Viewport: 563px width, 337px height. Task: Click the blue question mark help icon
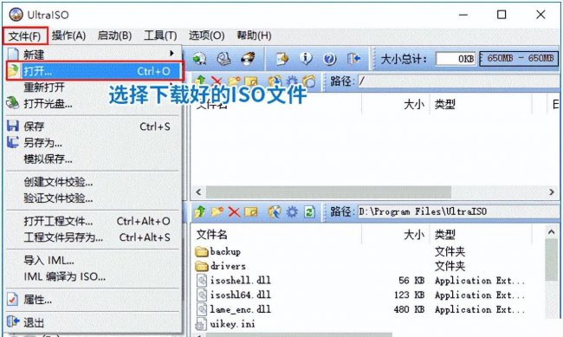click(329, 59)
